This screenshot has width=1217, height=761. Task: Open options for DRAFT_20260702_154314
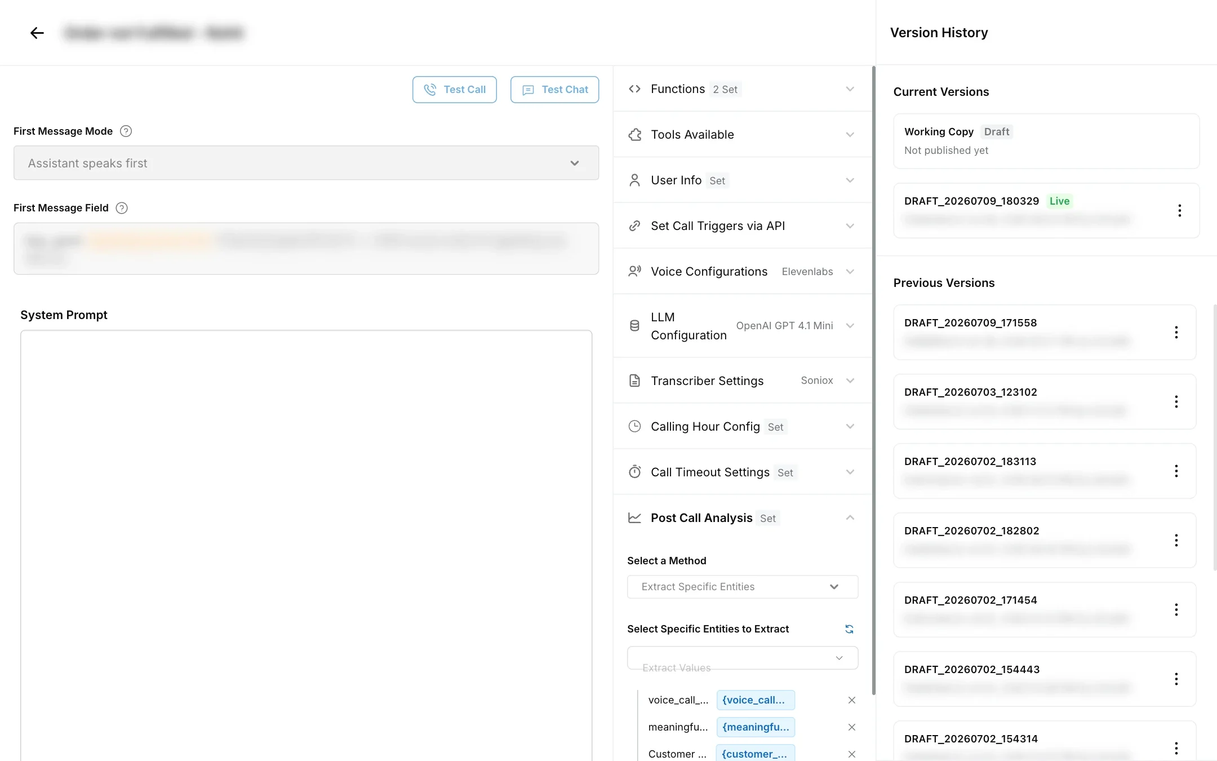tap(1176, 749)
